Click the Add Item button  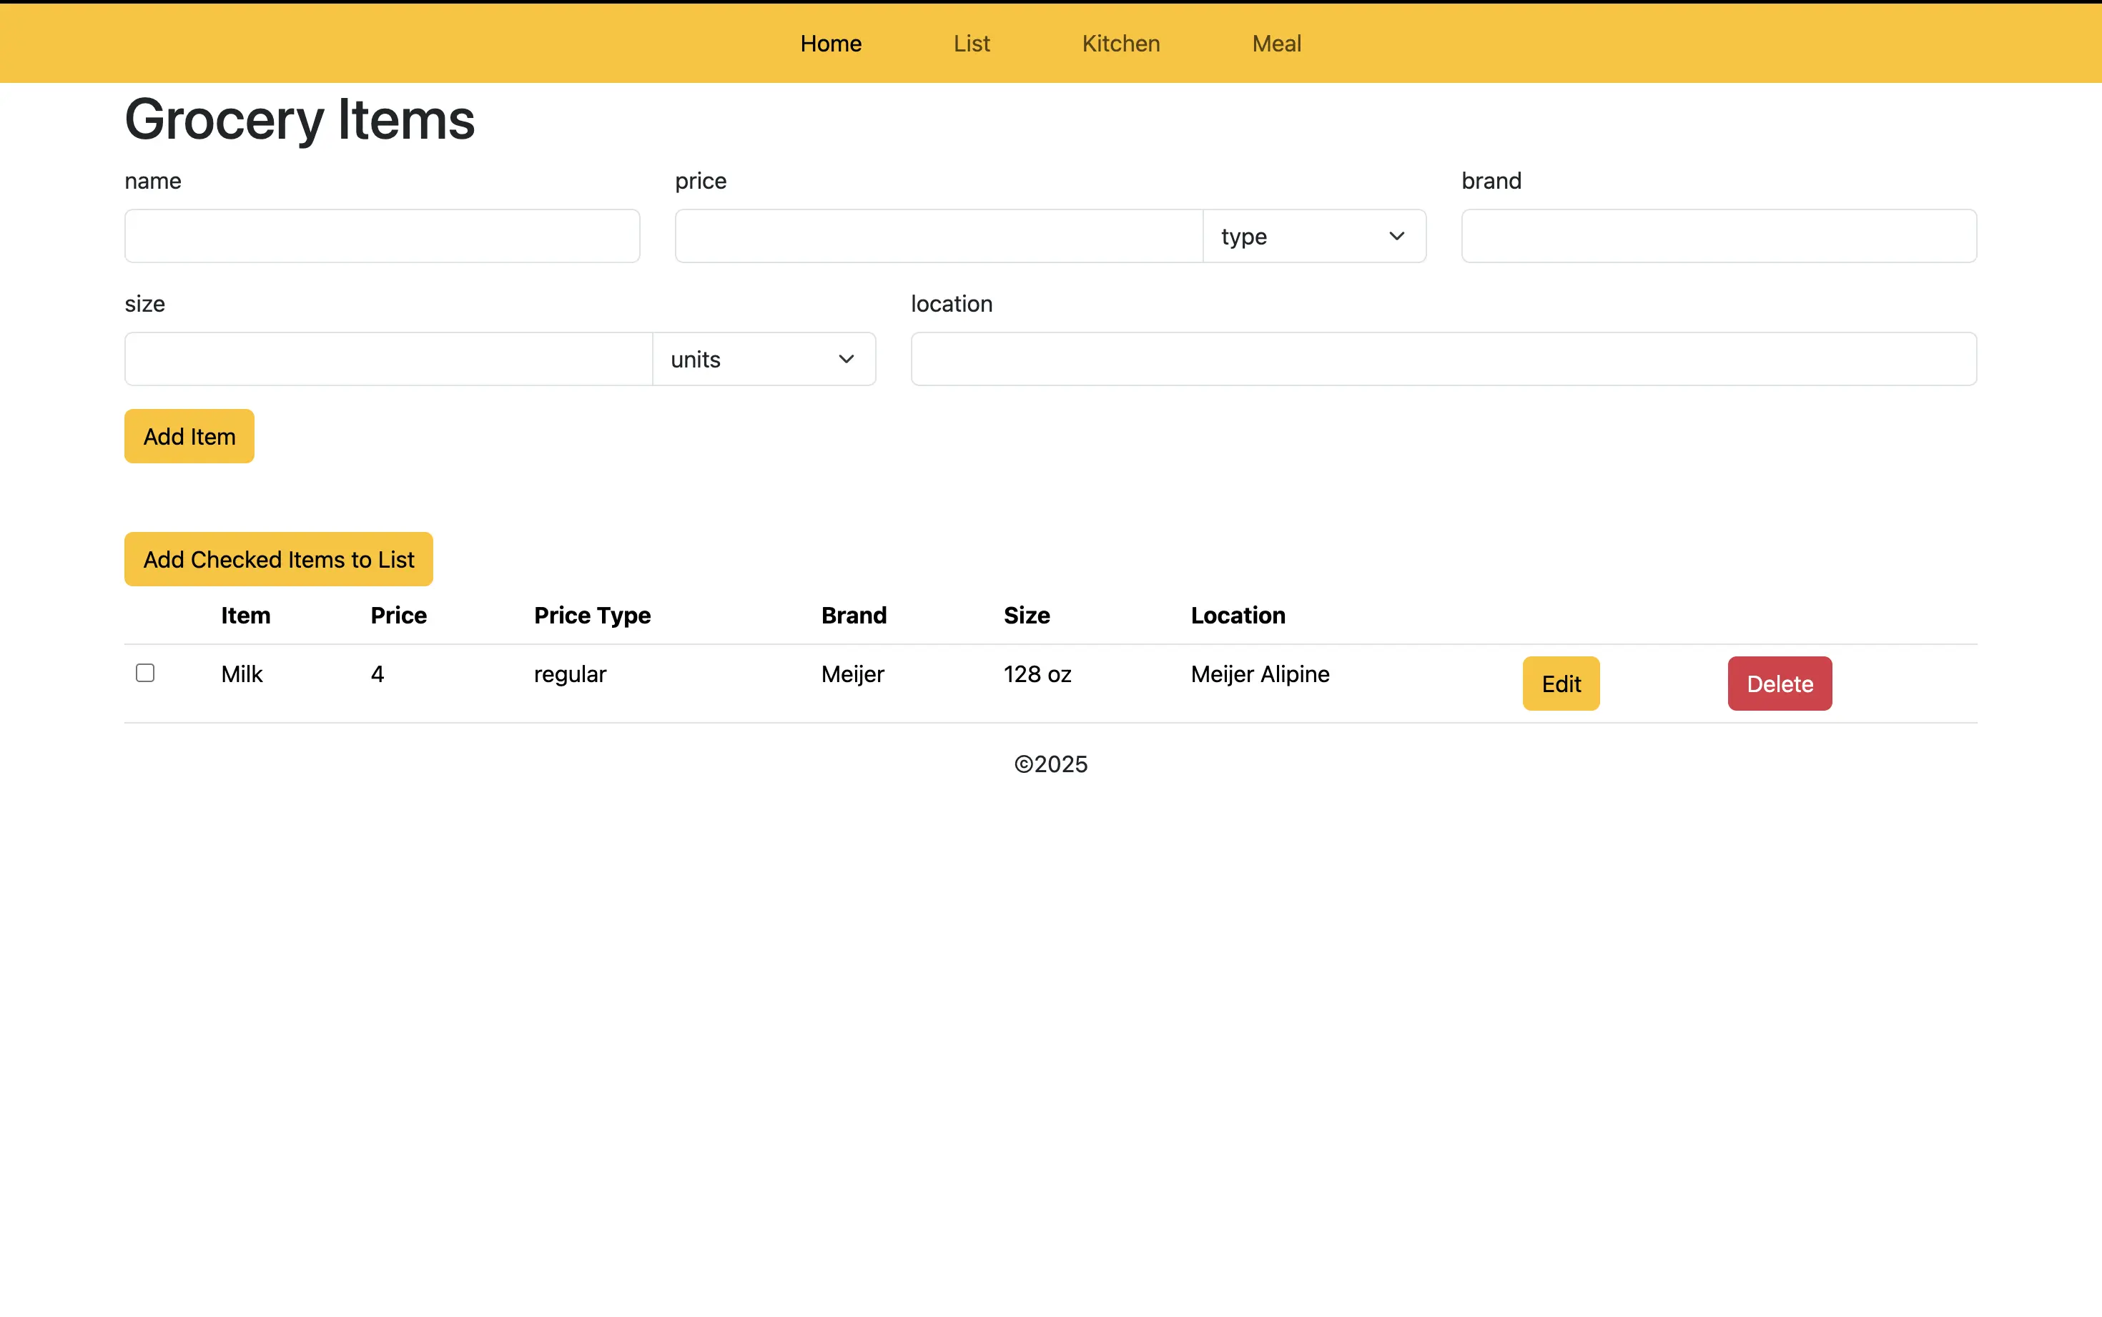[189, 436]
